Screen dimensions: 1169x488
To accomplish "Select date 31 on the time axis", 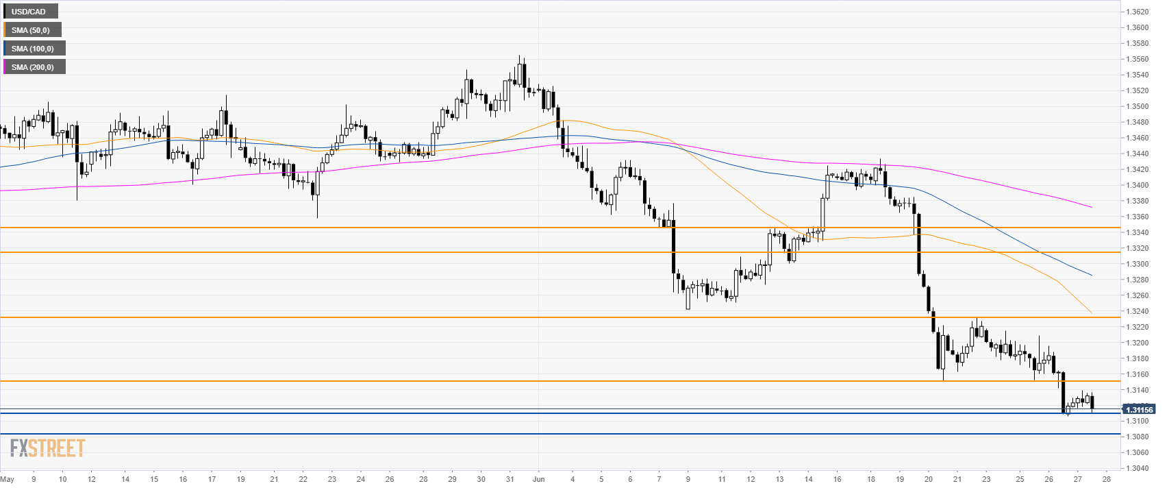I will point(510,479).
